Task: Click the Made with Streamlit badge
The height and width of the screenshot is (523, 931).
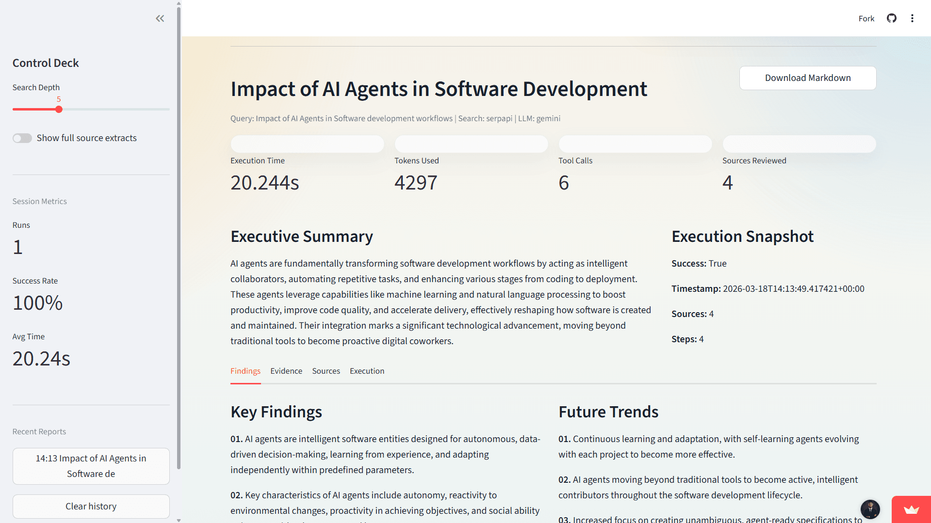Action: click(x=911, y=510)
